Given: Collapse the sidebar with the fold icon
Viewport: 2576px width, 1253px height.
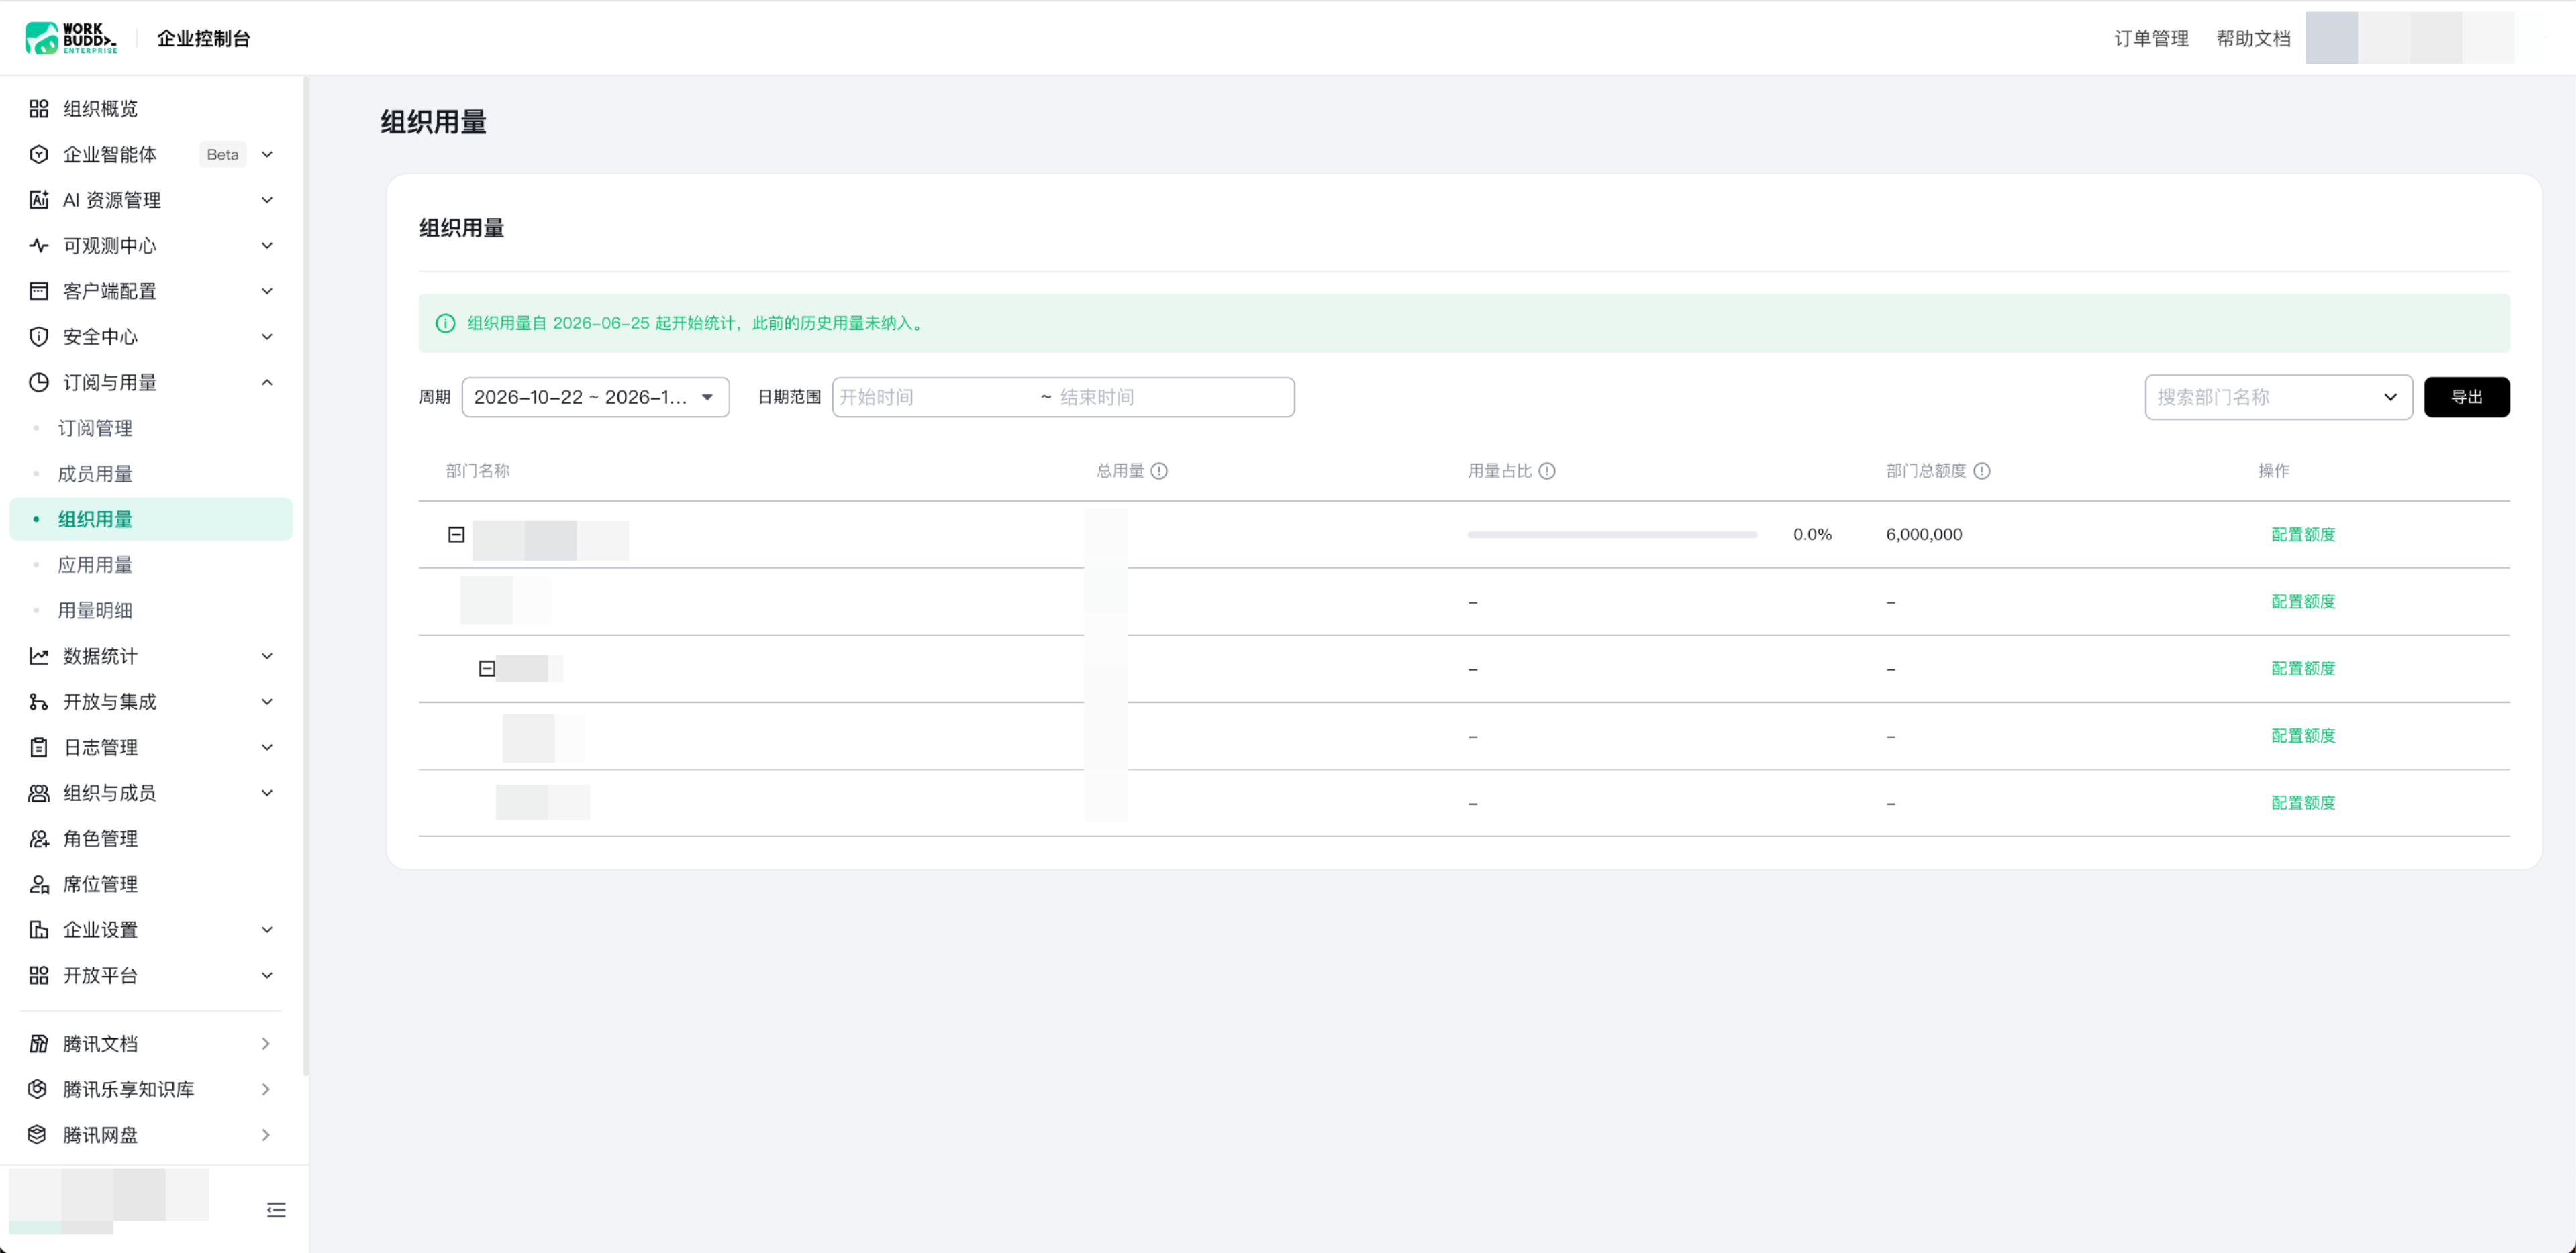Looking at the screenshot, I should 277,1210.
